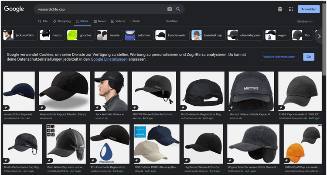
Task: Filter by gore tex chip
Action: tap(81, 35)
